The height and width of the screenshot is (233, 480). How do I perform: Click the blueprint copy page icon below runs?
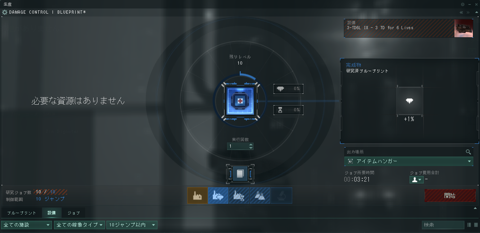tap(240, 174)
